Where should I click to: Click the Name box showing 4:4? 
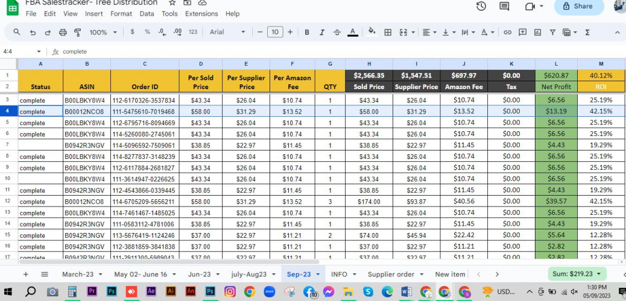click(x=22, y=51)
